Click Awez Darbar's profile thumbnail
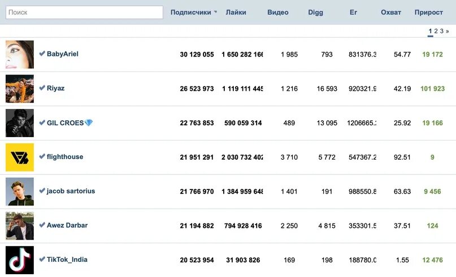The image size is (456, 277). pos(20,226)
